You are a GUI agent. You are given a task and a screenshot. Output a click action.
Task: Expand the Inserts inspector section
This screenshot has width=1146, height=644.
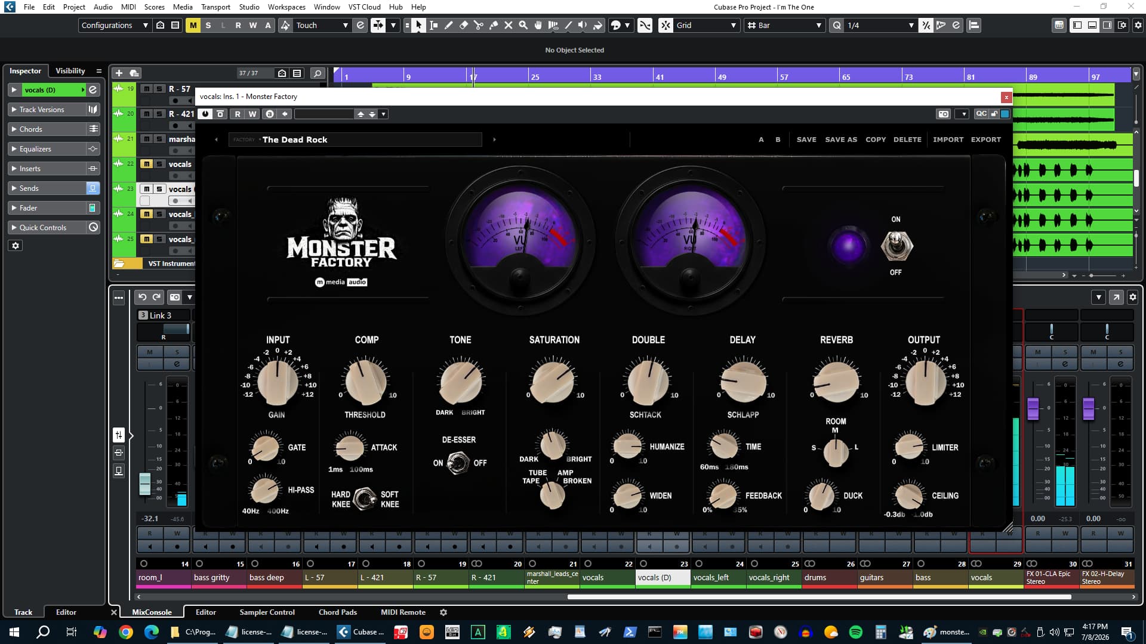click(47, 169)
